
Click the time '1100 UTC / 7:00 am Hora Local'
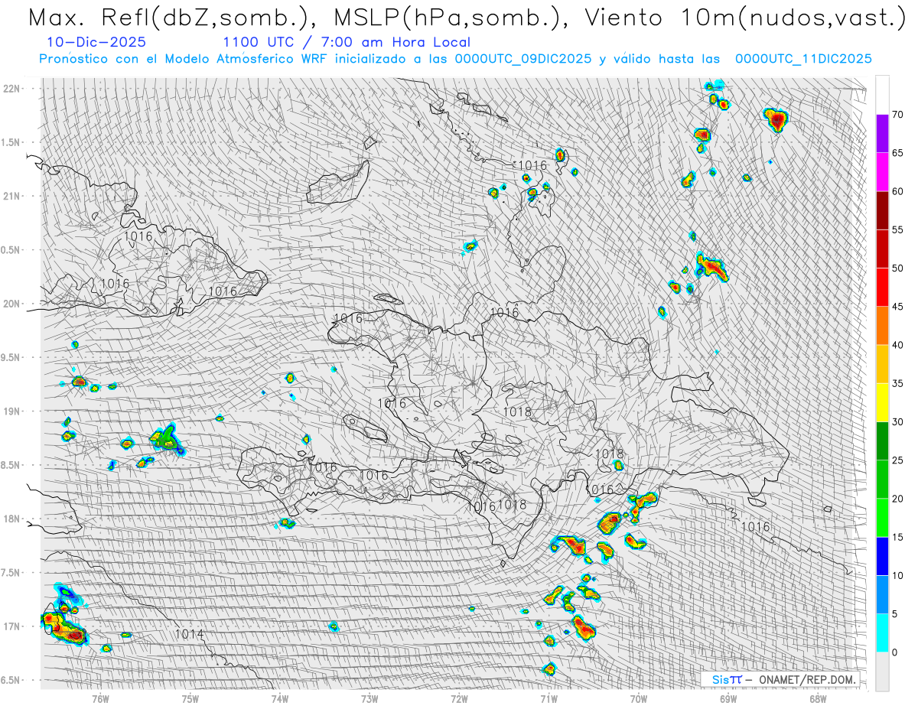(x=347, y=42)
